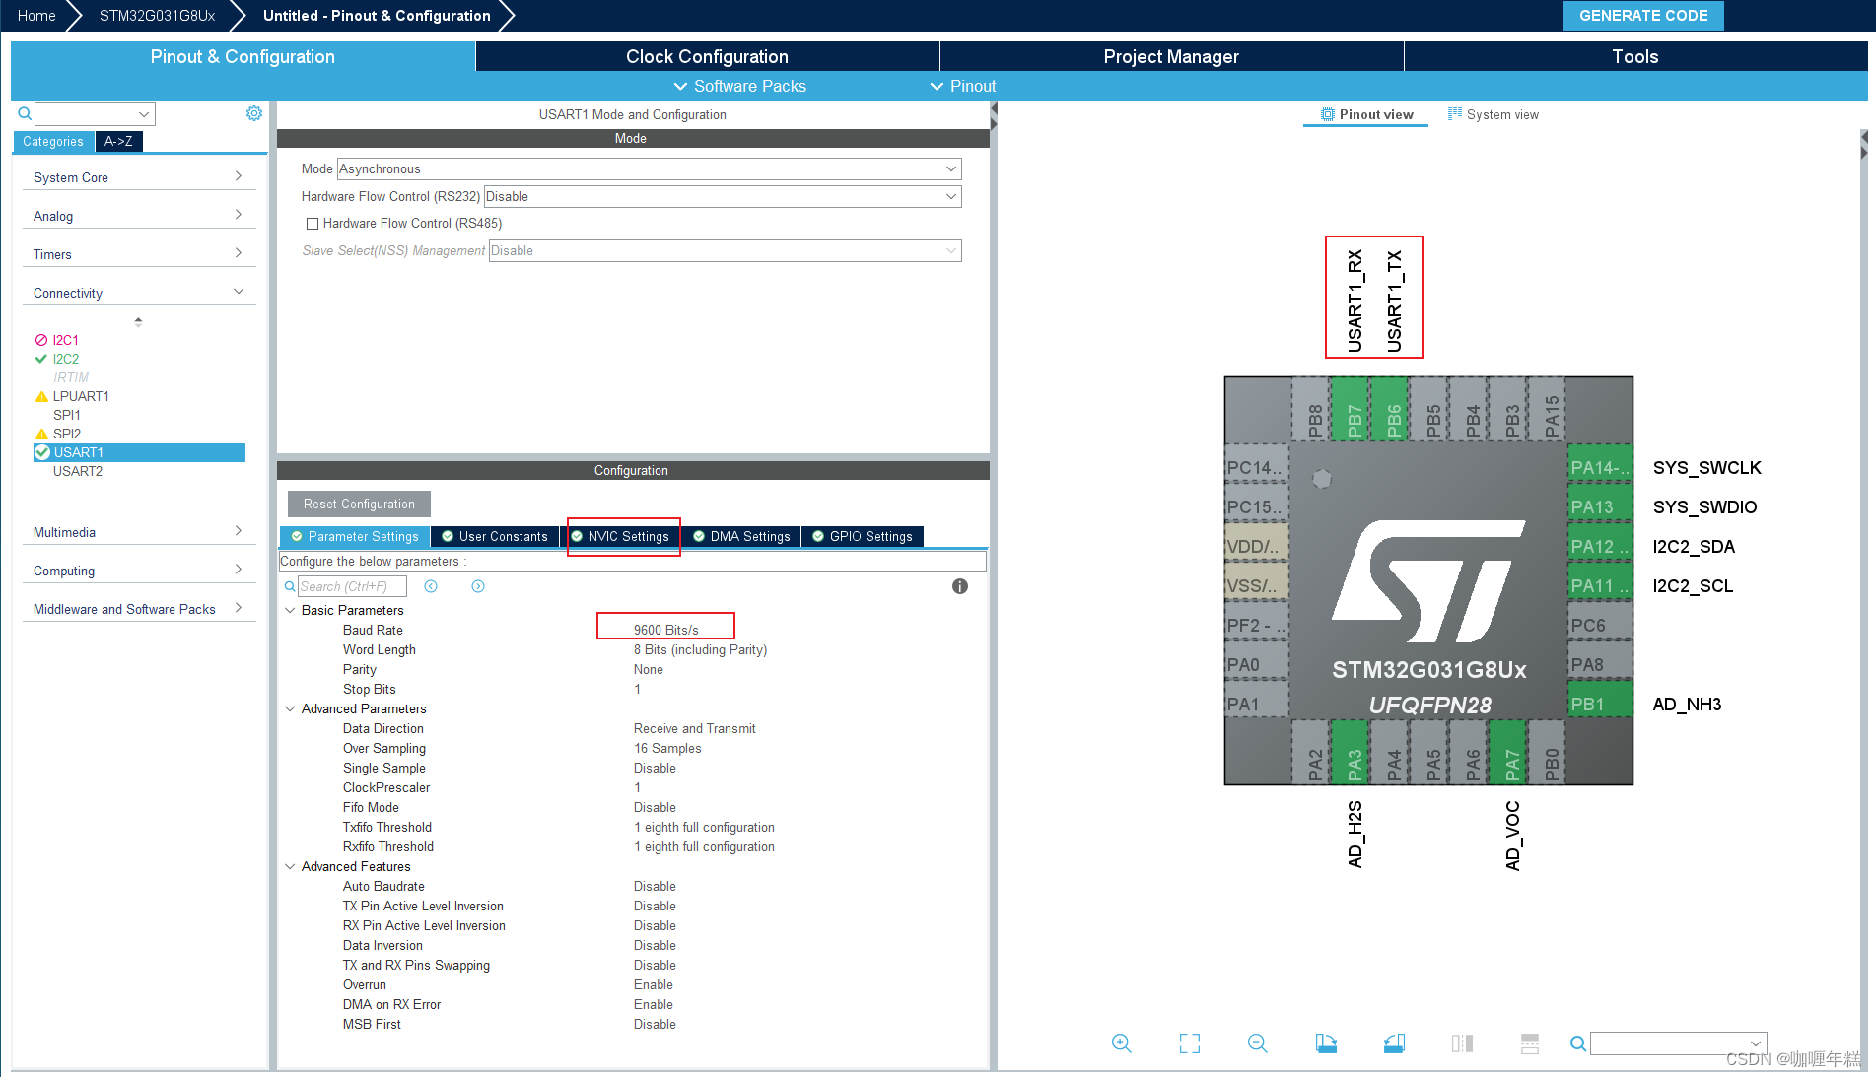Click the Word Length 8 Bits value
The width and height of the screenshot is (1876, 1077).
click(x=700, y=649)
